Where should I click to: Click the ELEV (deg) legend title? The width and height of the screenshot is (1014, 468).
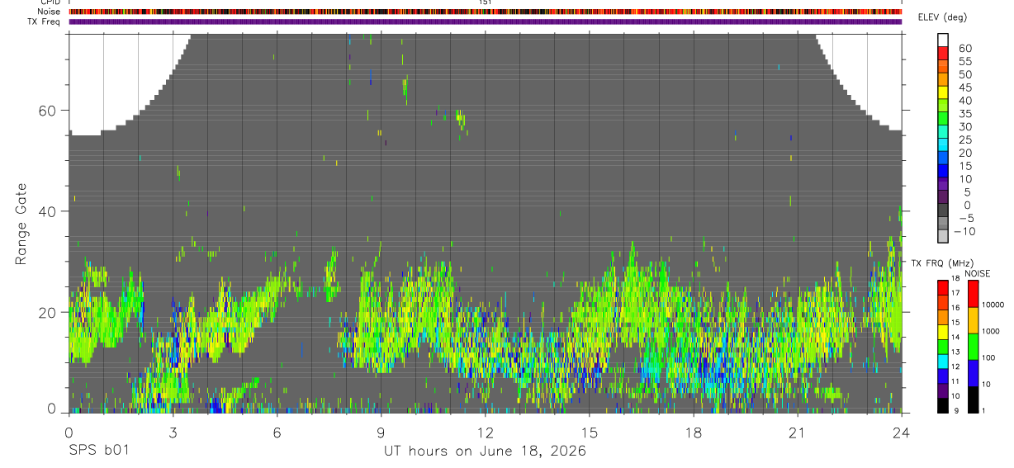(x=942, y=17)
